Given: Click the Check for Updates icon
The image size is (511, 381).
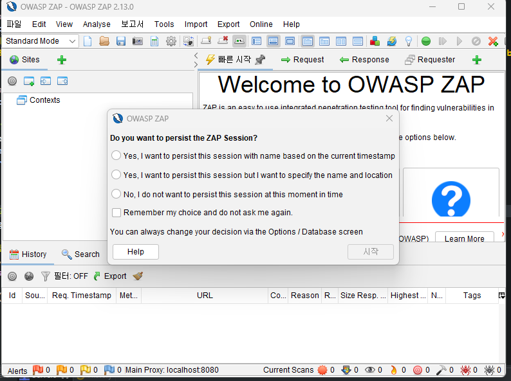Looking at the screenshot, I should pyautogui.click(x=392, y=41).
